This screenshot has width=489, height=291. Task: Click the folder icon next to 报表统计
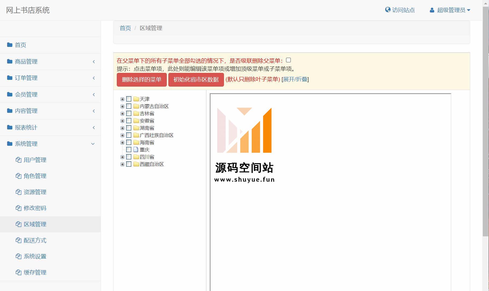[x=10, y=127]
